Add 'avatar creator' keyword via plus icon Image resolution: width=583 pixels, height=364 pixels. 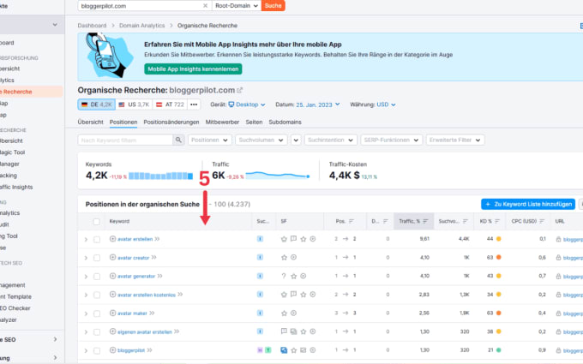coord(112,258)
